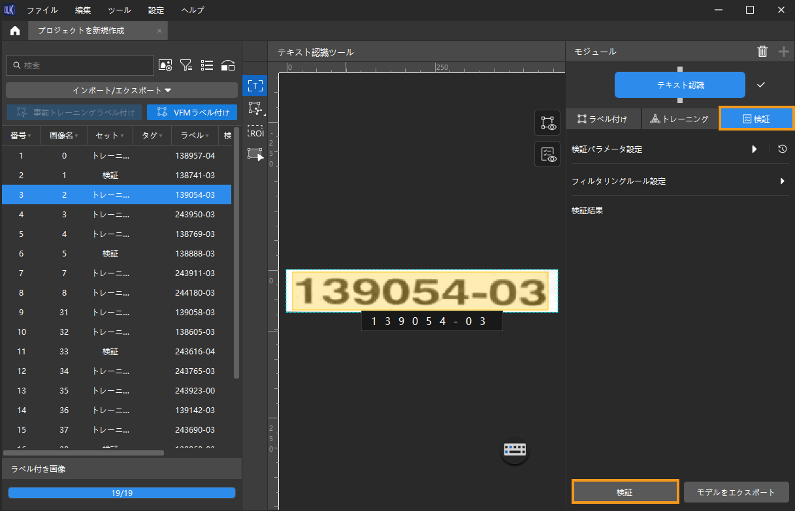Delete module with trash icon
This screenshot has width=795, height=511.
762,52
